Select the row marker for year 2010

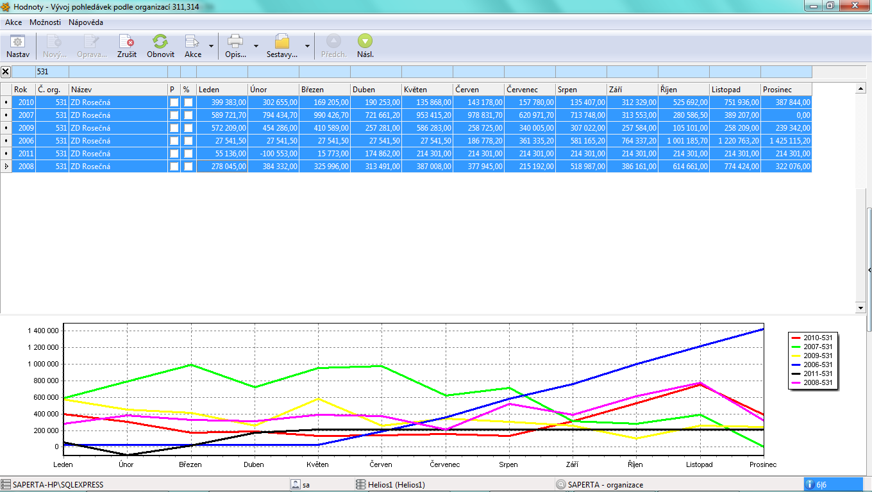pyautogui.click(x=6, y=102)
